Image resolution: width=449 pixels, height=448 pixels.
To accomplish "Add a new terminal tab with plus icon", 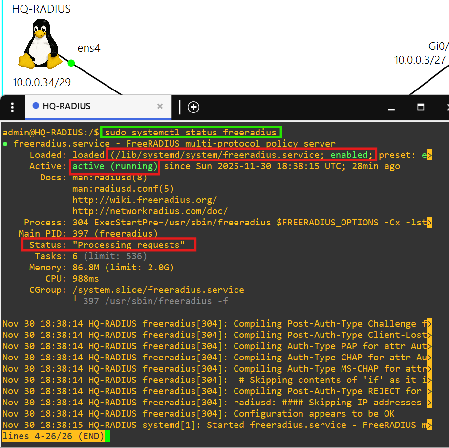I will [193, 107].
